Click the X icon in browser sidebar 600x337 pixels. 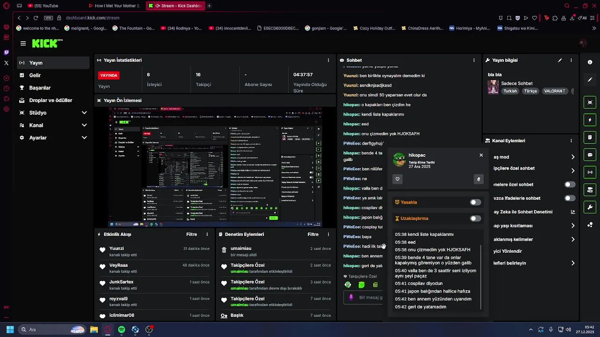coord(6,63)
